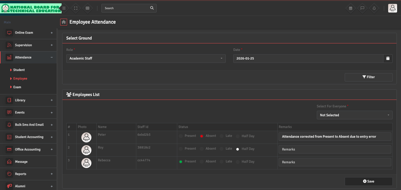Open the Message sidebar menu item

[x=21, y=162]
